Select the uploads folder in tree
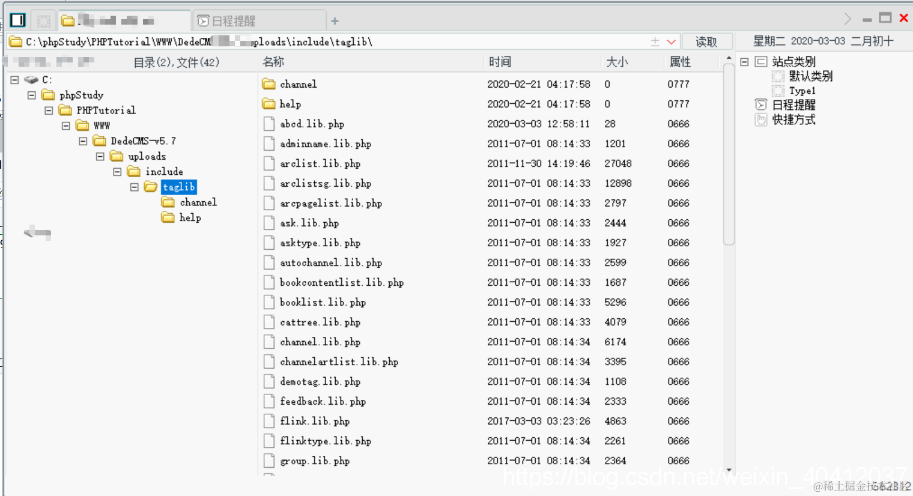Viewport: 913px width, 496px height. pos(147,156)
